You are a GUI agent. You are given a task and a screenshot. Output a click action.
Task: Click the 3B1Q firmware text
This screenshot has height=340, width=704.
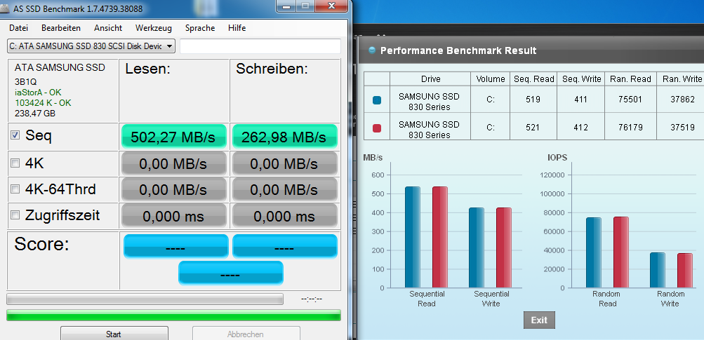(x=25, y=82)
